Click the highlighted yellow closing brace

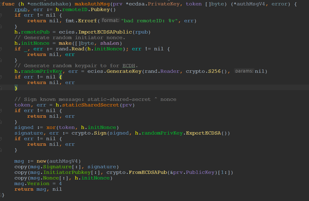pyautogui.click(x=16, y=88)
